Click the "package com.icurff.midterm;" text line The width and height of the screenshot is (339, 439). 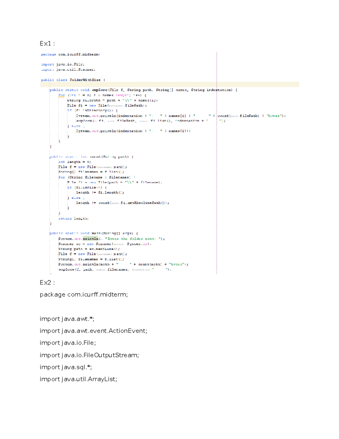pyautogui.click(x=83, y=295)
